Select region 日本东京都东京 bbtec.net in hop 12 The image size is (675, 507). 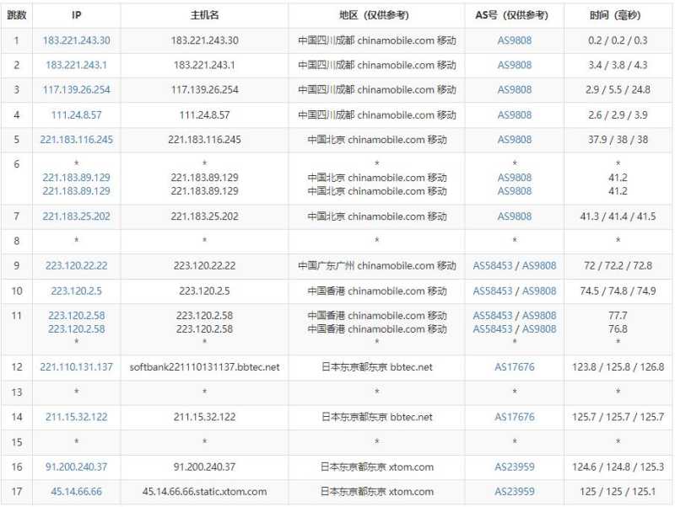(376, 367)
